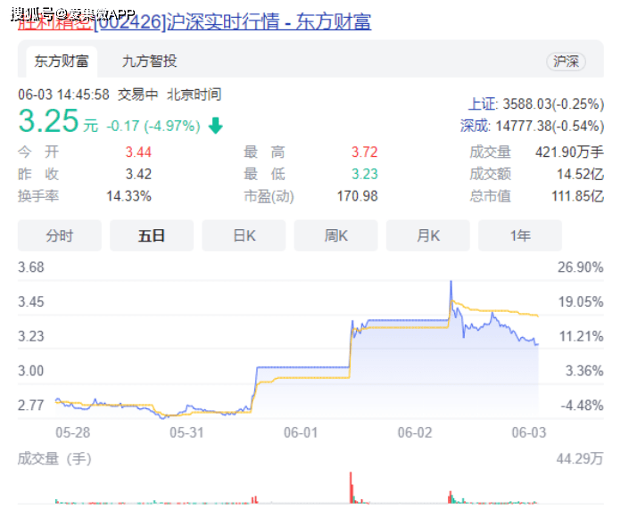Screen dimensions: 629x517
Task: Click the 06-02 date axis label
Action: click(415, 432)
